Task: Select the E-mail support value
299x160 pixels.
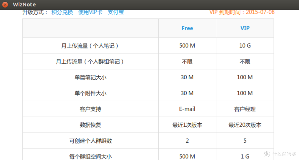Action: click(187, 109)
